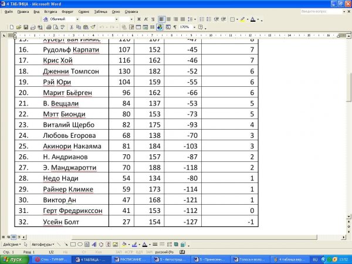
Task: Toggle show paragroph marks (¶) button
Action: coord(174,27)
